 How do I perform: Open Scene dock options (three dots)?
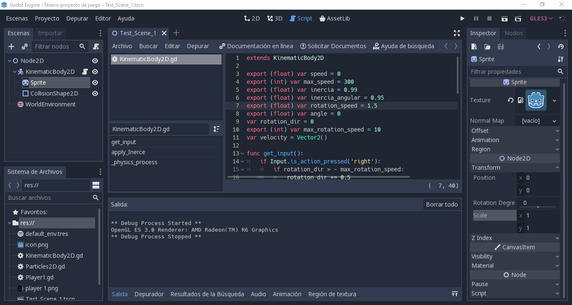100,33
